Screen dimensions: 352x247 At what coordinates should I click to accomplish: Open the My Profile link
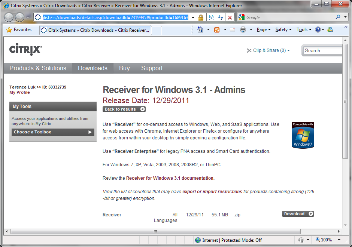coord(19,93)
